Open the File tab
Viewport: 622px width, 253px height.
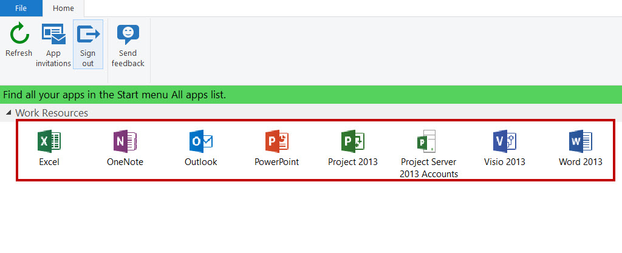tap(21, 8)
